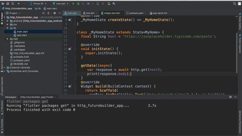The width and height of the screenshot is (242, 136).
Task: Fold the initState method at line 15
Action: point(75,49)
